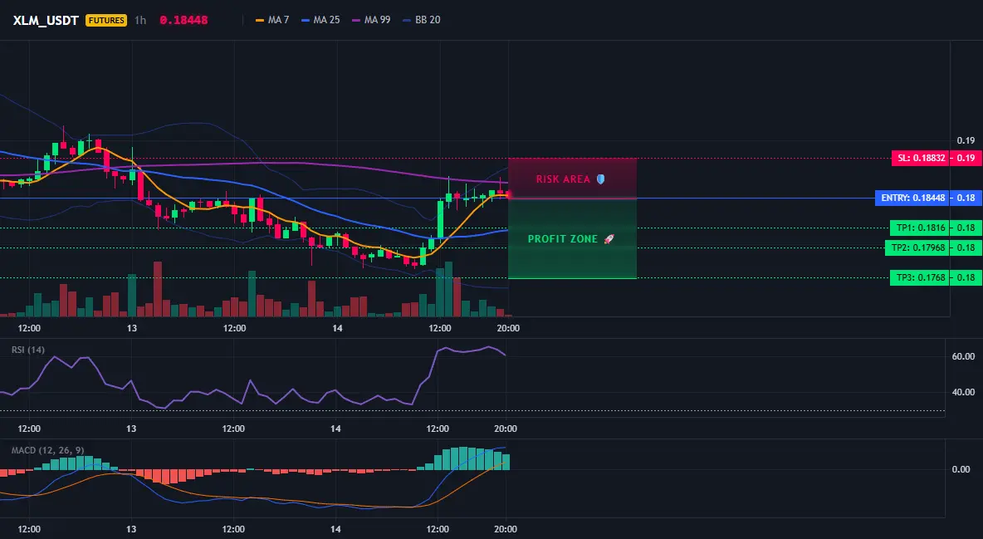Click the 20:00 label on price chart
The height and width of the screenshot is (539, 983).
508,328
